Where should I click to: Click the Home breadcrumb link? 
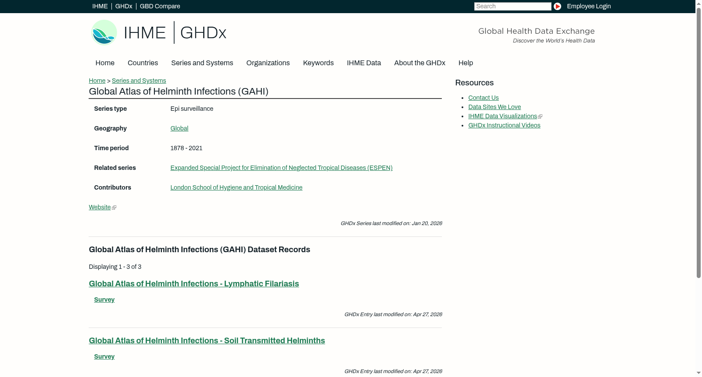97,81
